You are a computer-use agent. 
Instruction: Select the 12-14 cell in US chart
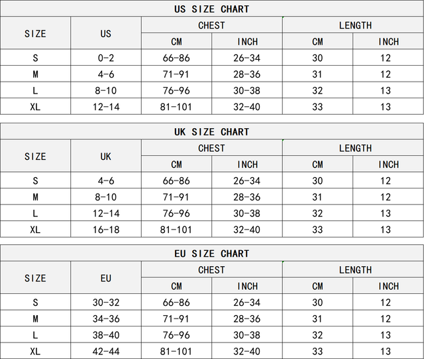point(106,107)
